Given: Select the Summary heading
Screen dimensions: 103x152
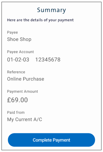Looking at the screenshot, I should click(x=51, y=10).
